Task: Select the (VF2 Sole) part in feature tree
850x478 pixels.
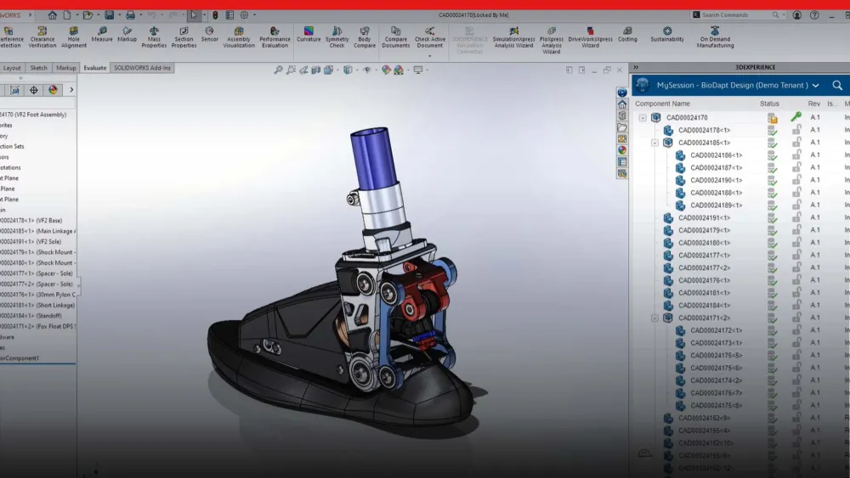Action: 31,241
